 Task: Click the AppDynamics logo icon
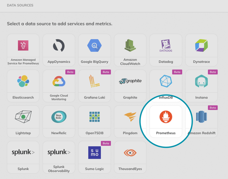[x=59, y=46]
